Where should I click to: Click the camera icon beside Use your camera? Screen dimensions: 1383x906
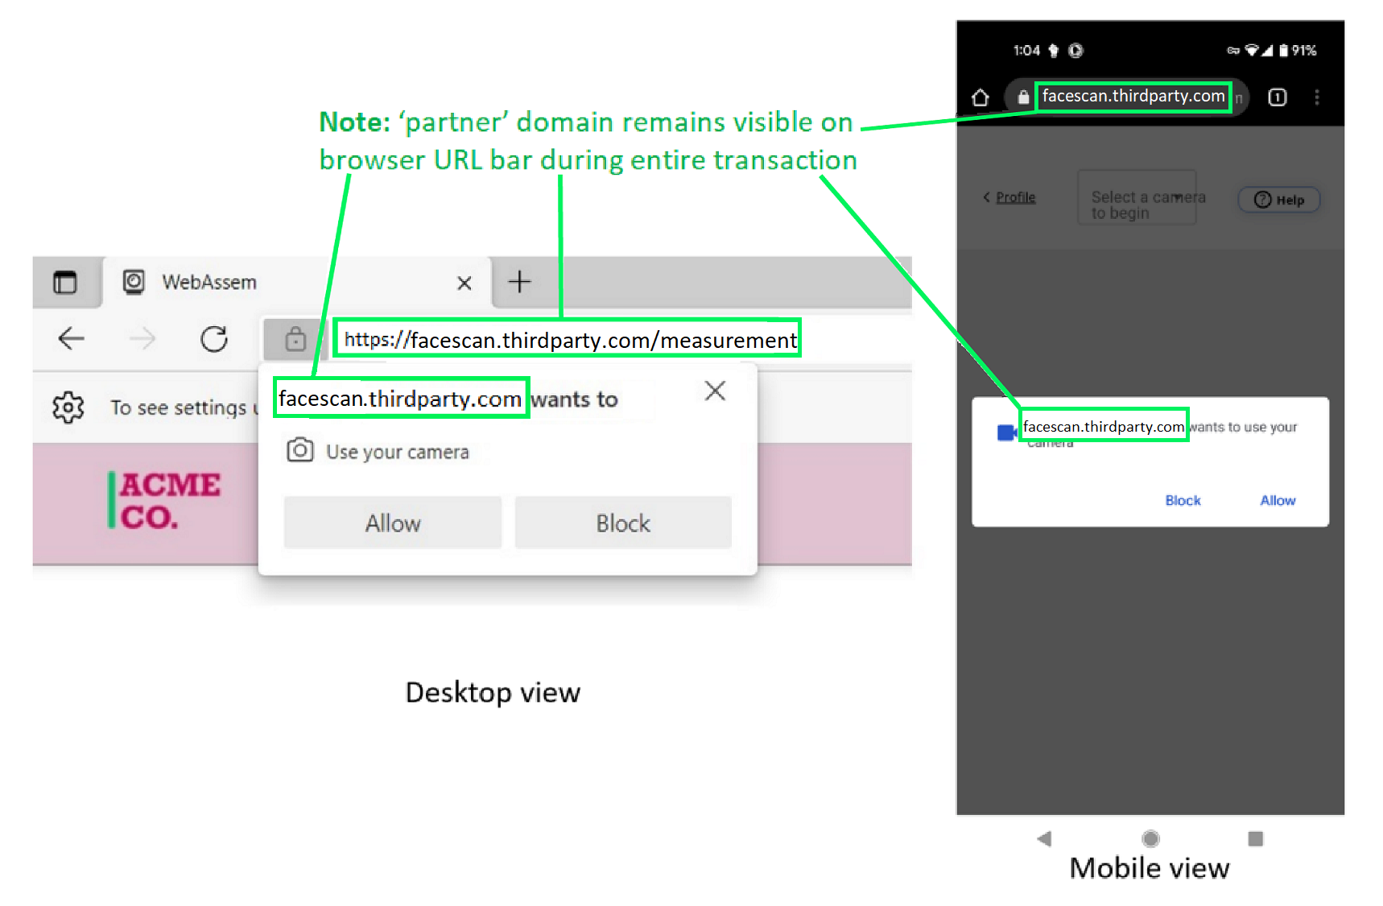point(299,450)
